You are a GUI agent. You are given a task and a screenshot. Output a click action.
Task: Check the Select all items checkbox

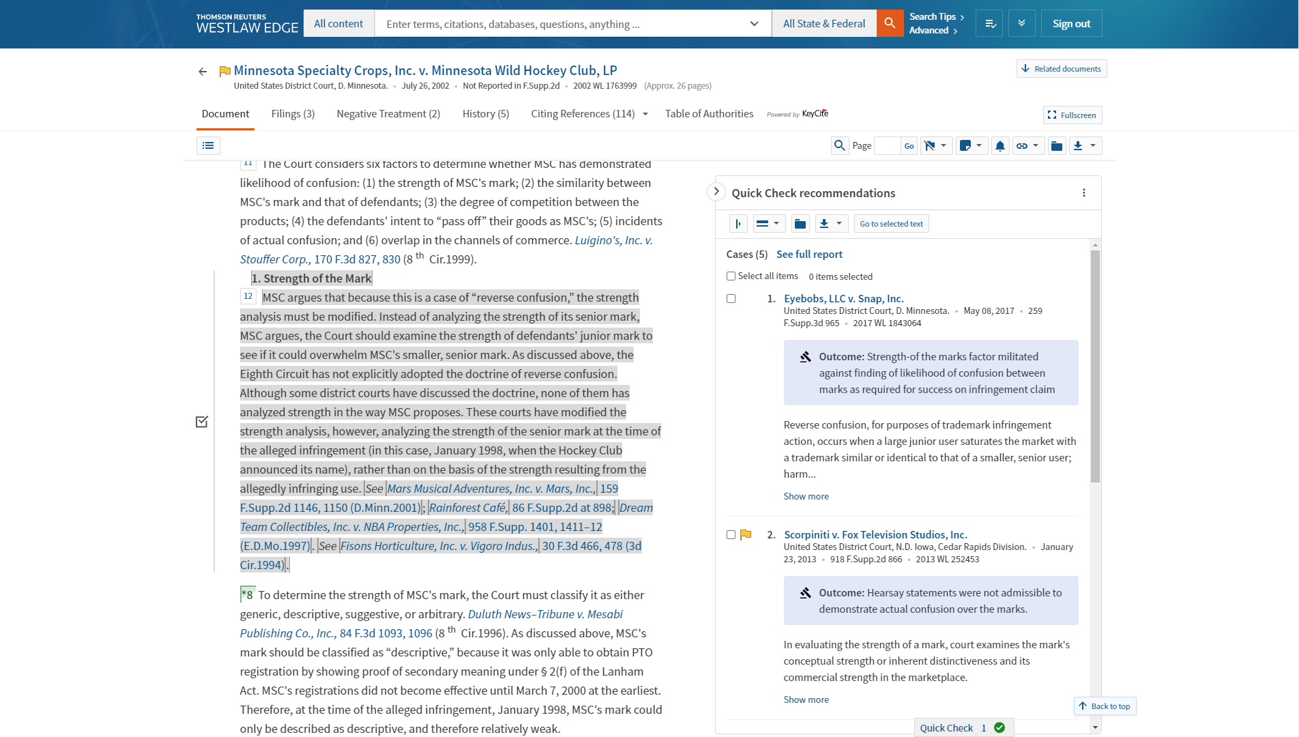(x=731, y=276)
